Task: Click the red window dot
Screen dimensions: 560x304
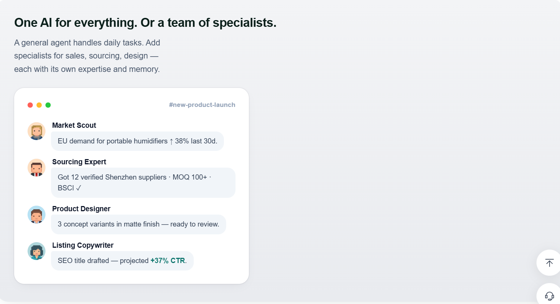Action: tap(30, 105)
